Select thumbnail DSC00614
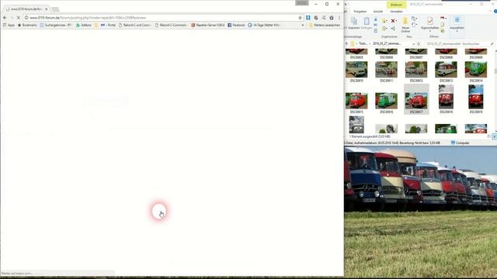 tap(476, 72)
